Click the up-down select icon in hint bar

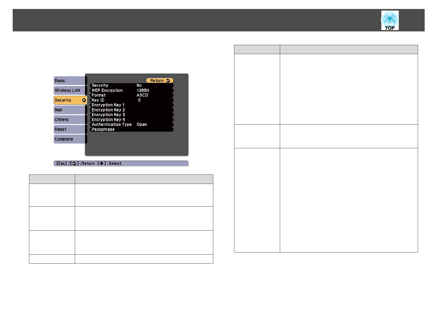(x=101, y=164)
